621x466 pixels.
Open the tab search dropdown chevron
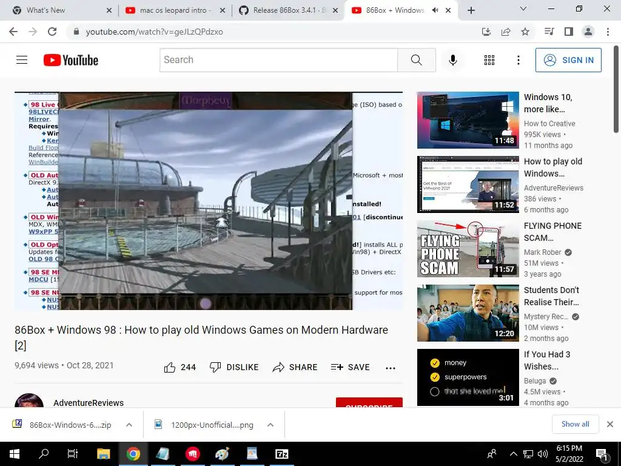point(523,8)
